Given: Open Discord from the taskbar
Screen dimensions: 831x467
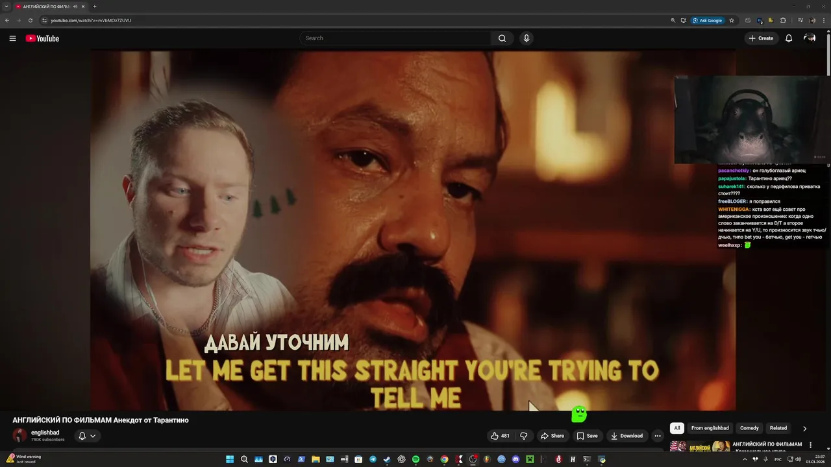Looking at the screenshot, I should (x=515, y=459).
